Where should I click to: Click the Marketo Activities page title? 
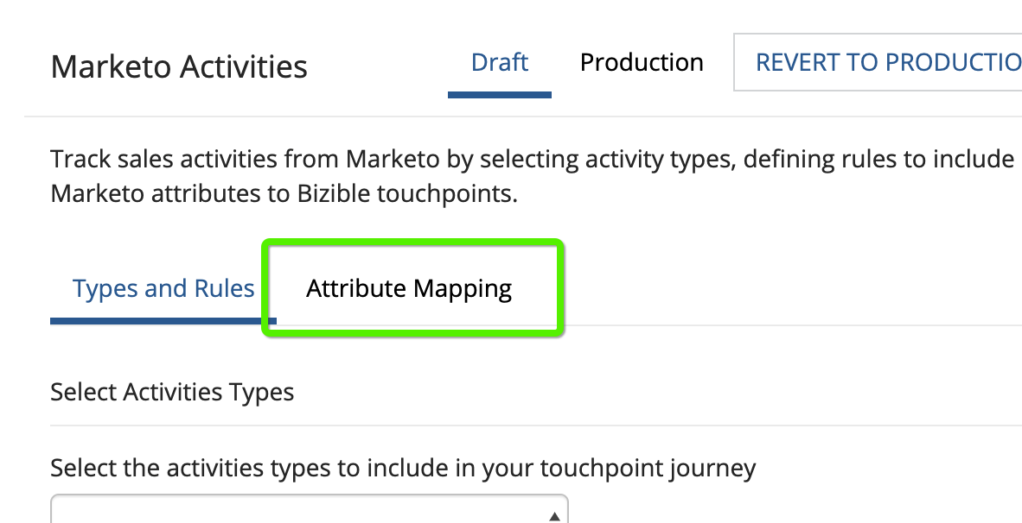click(x=179, y=66)
